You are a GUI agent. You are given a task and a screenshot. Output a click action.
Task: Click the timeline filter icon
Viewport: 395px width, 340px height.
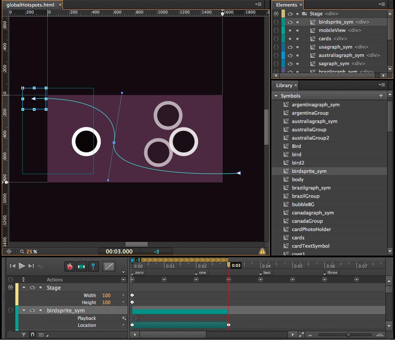coord(23,334)
